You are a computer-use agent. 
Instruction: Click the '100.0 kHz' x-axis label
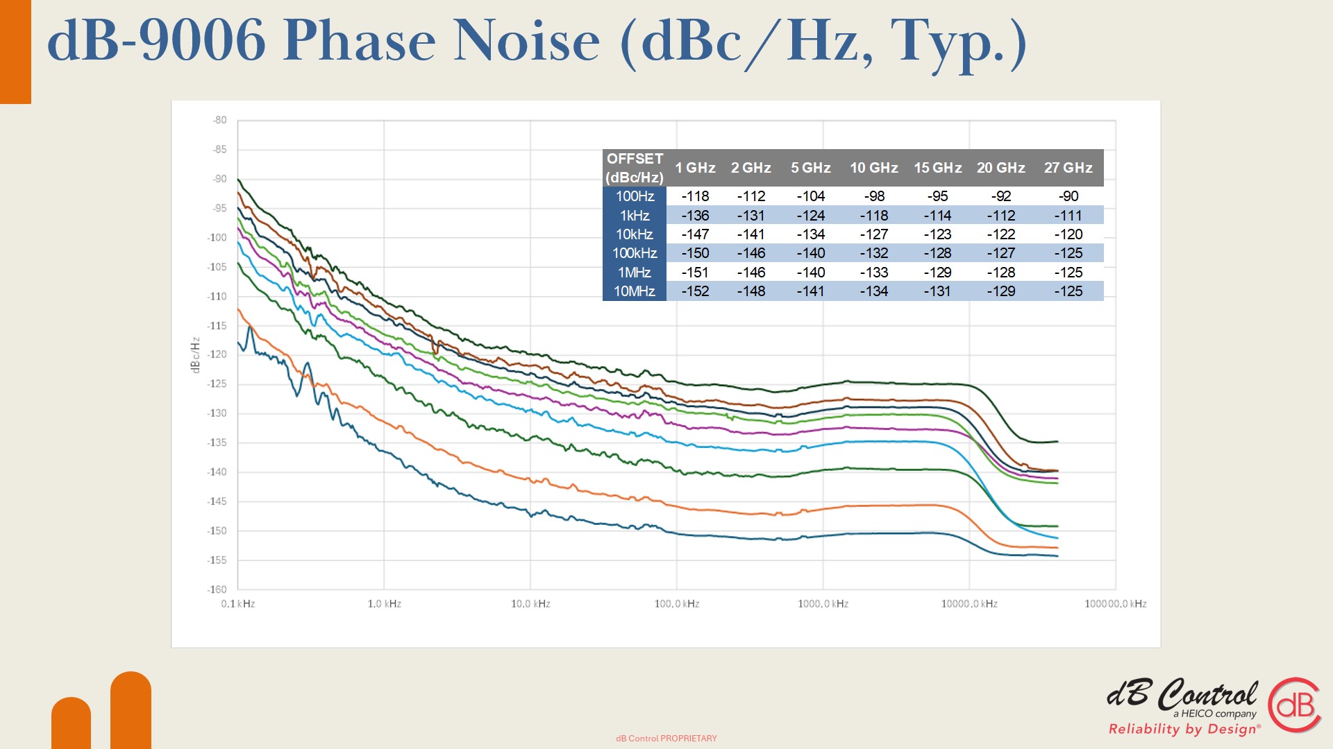677,604
